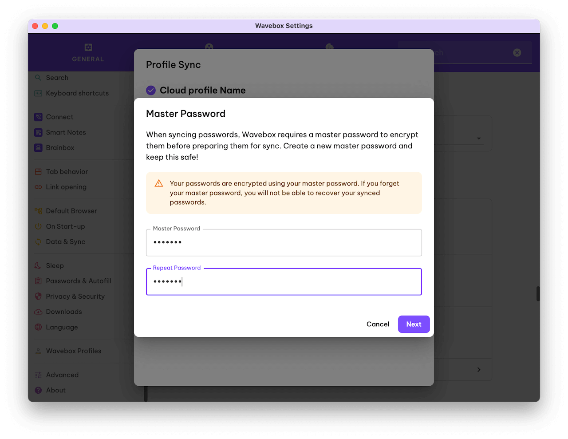
Task: Go to Wavebox Profiles settings
Action: [74, 351]
